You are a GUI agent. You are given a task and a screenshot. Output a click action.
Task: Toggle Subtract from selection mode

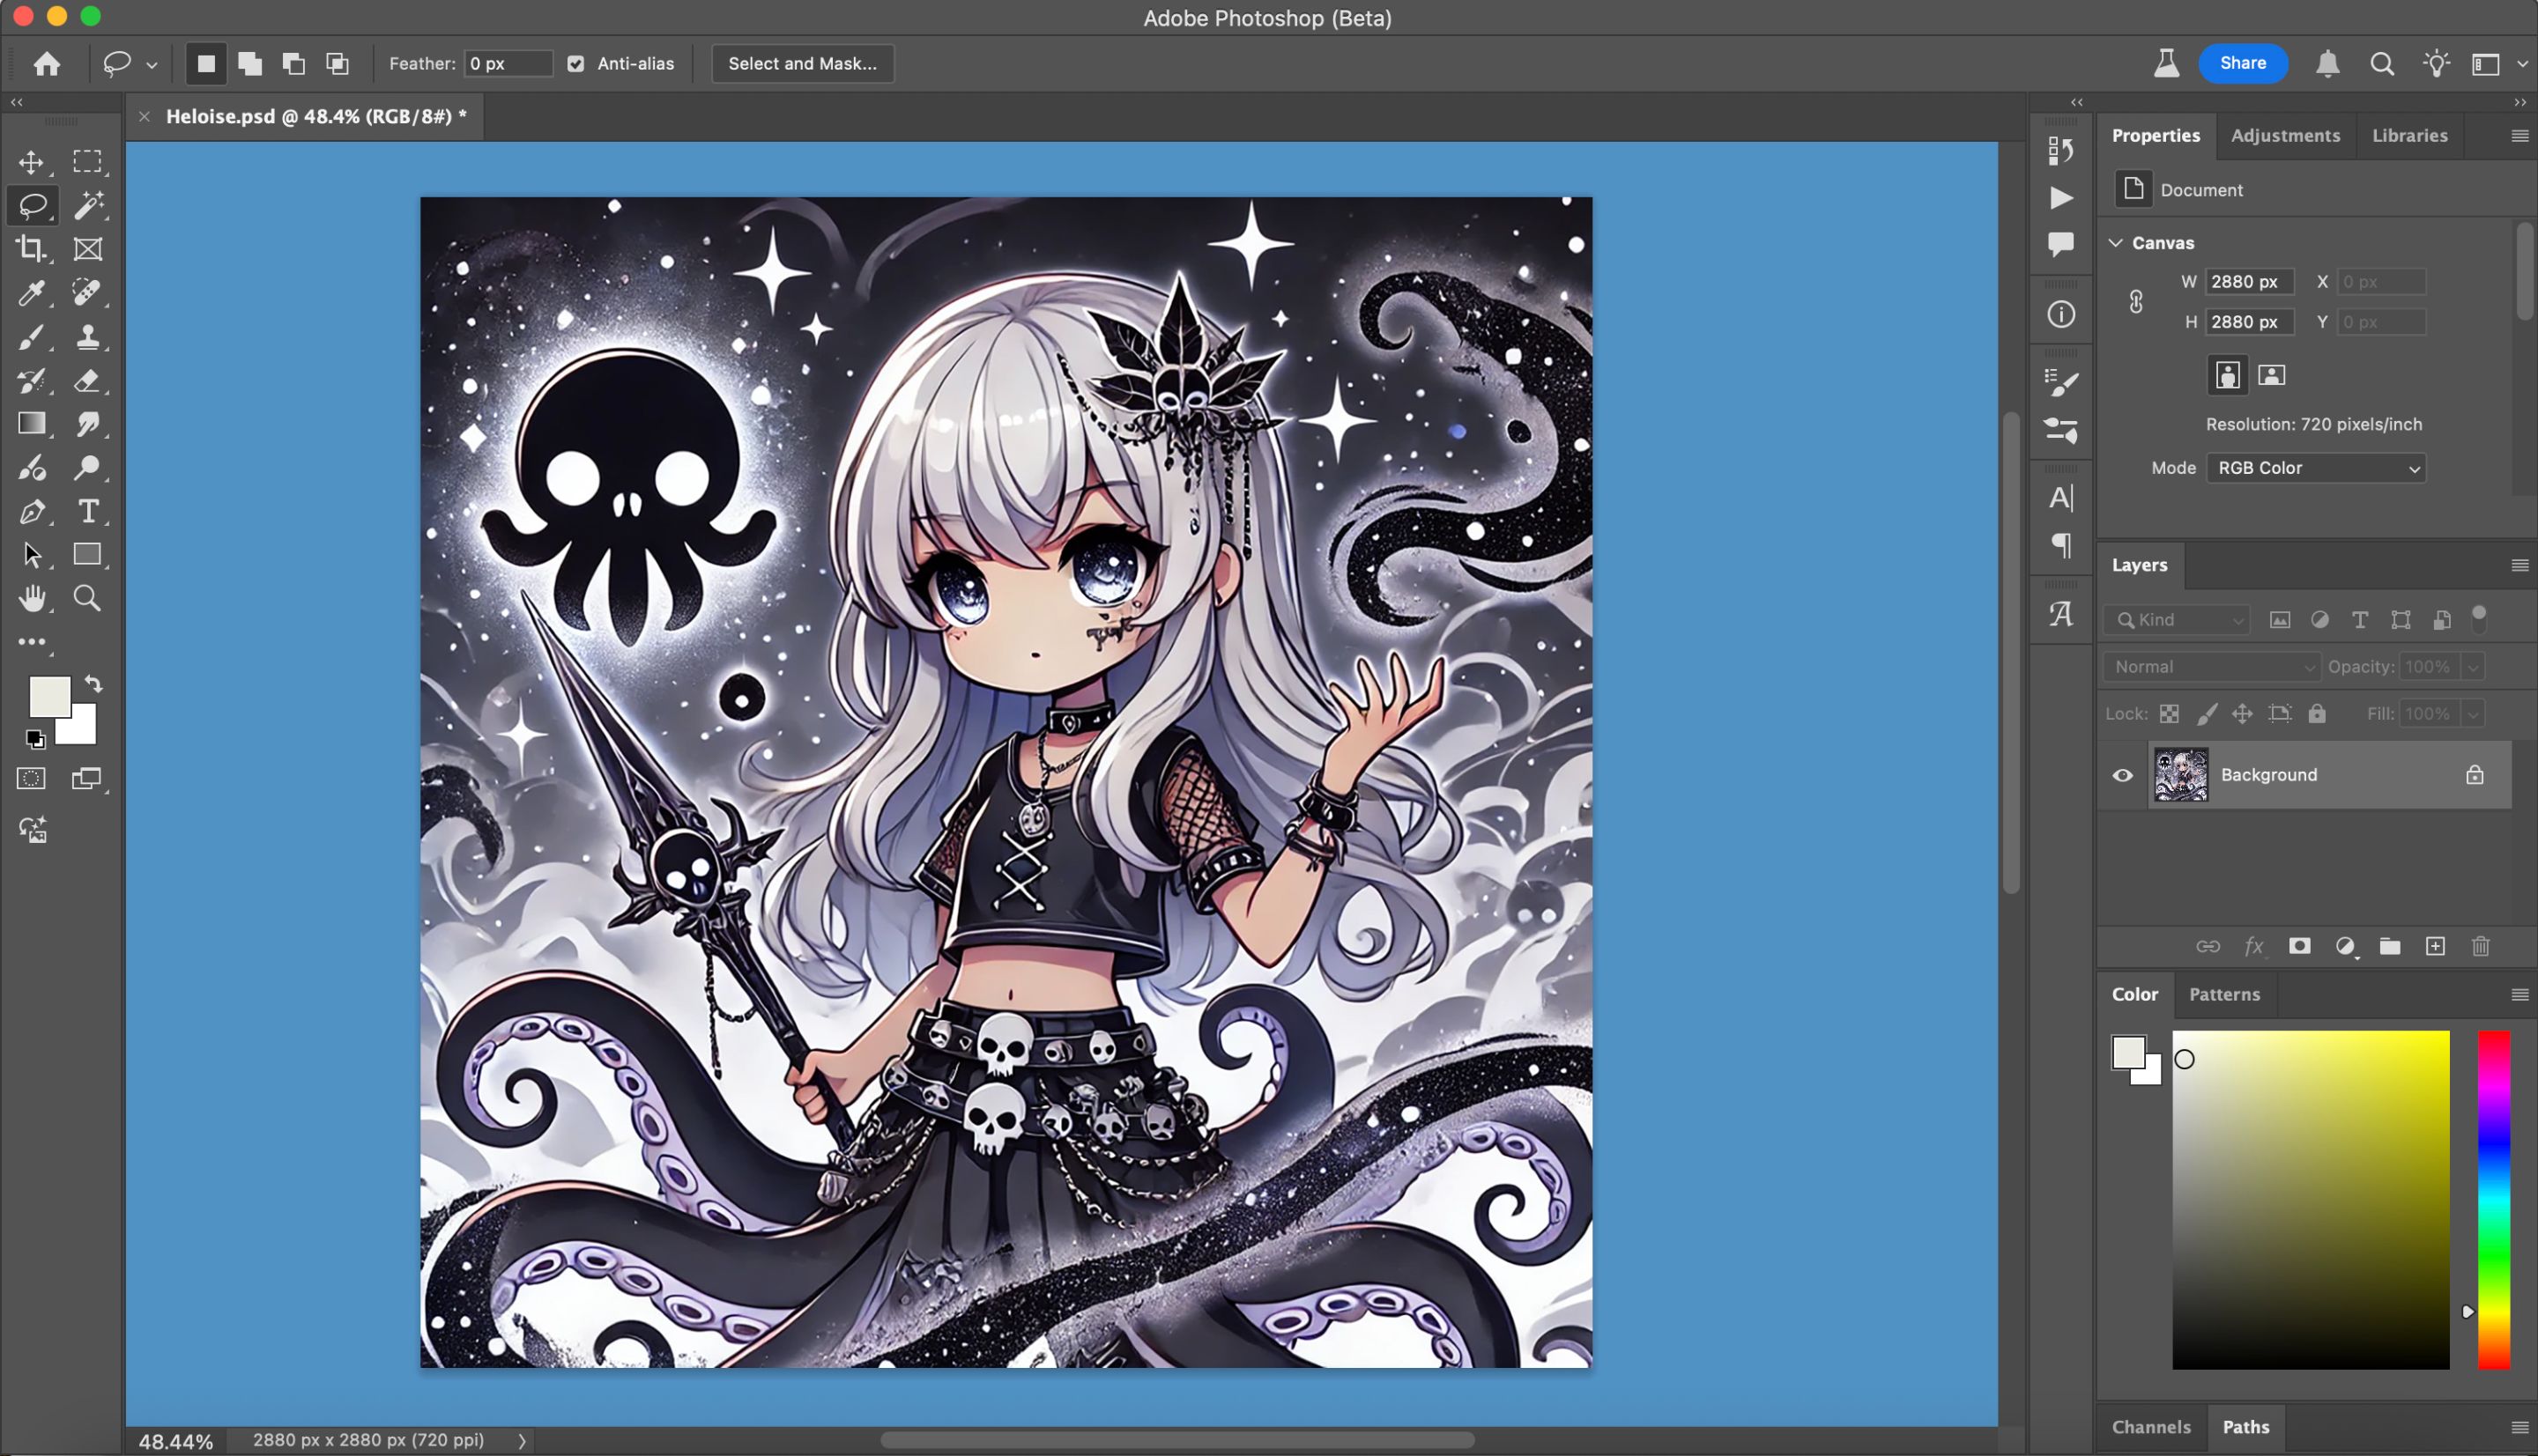293,64
